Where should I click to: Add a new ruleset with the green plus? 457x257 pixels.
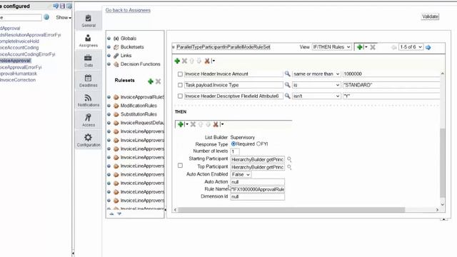pyautogui.click(x=151, y=81)
